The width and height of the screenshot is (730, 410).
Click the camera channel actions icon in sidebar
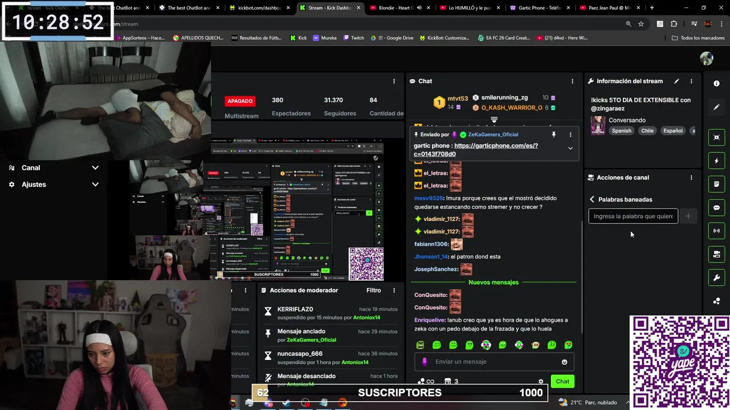pos(716,254)
